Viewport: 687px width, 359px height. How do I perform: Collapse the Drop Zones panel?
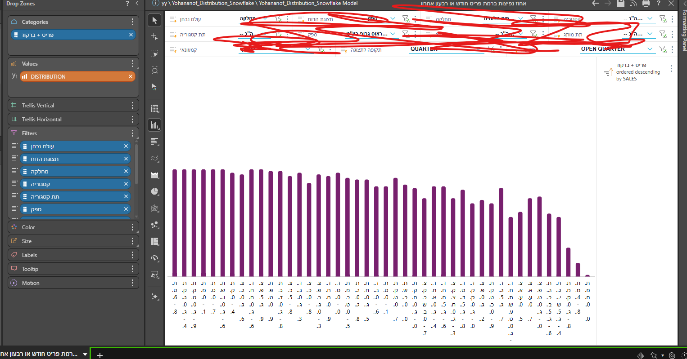pyautogui.click(x=137, y=4)
